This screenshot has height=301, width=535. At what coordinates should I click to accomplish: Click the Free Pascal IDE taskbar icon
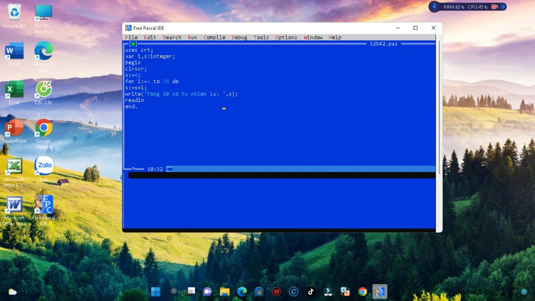(x=380, y=292)
